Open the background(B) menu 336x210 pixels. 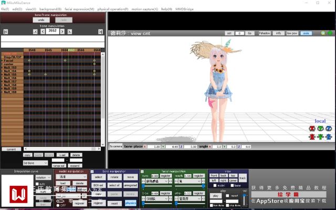click(x=50, y=9)
